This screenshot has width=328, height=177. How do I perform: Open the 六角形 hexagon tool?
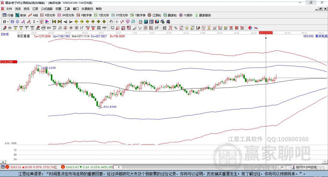pyautogui.click(x=186, y=15)
